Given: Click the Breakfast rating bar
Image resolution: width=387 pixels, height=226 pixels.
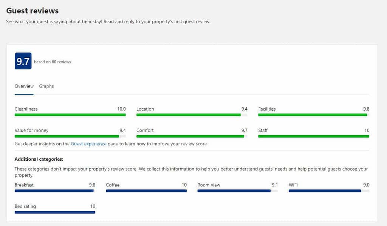Looking at the screenshot, I should pyautogui.click(x=55, y=191).
